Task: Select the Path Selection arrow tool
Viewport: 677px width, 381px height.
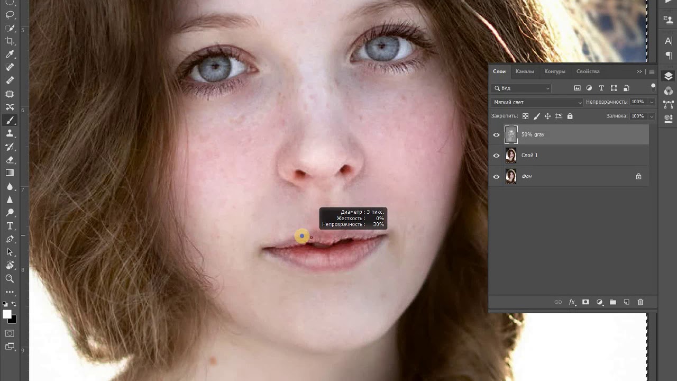Action: 10,252
